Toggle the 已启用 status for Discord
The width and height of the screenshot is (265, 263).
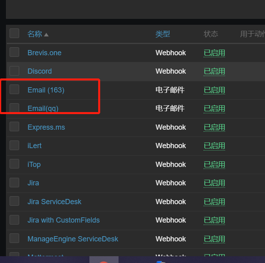(214, 71)
